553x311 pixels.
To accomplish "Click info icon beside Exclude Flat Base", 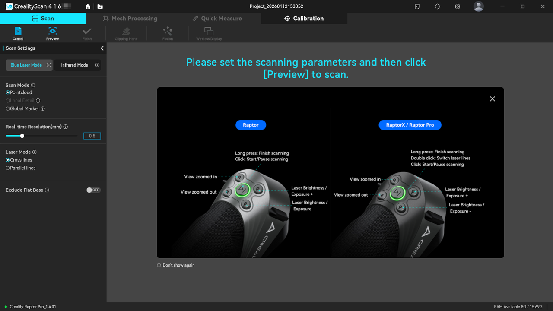I will [x=47, y=190].
